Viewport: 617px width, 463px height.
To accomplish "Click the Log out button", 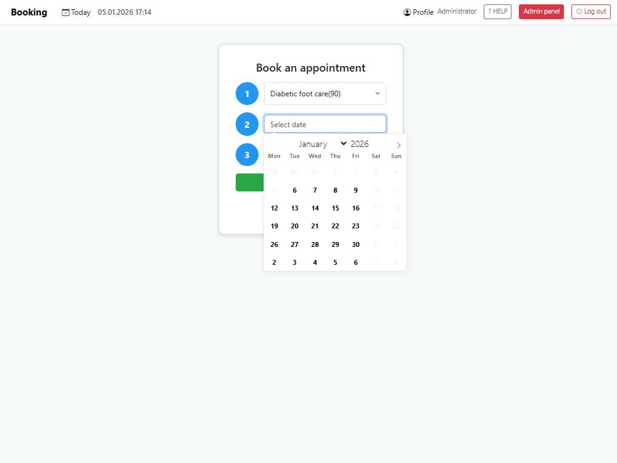I will tap(590, 11).
